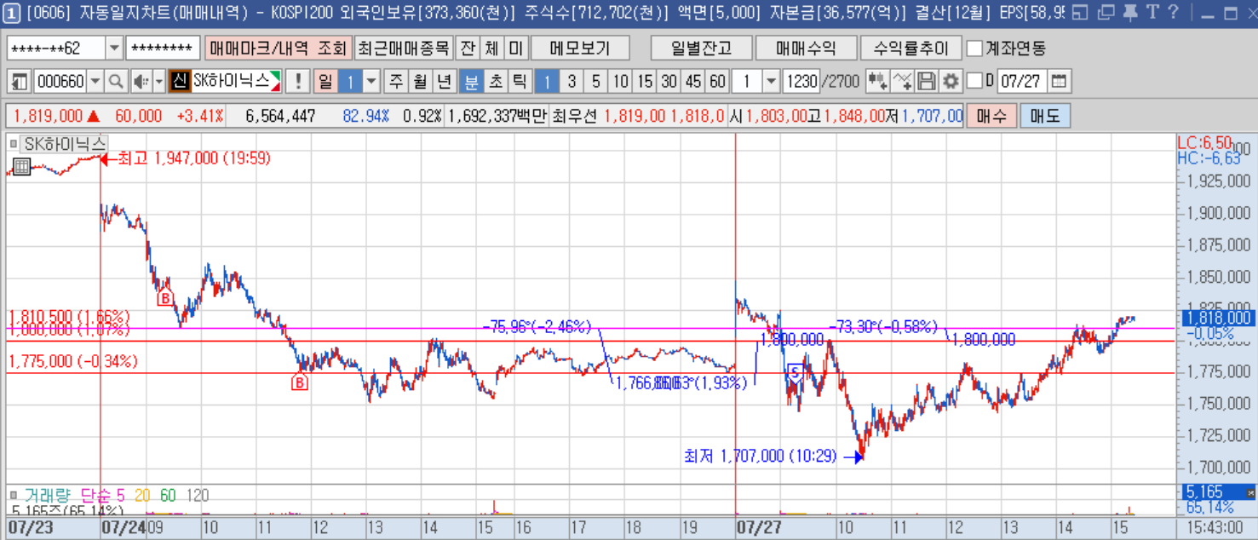The height and width of the screenshot is (540, 1258).
Task: Pin the window with pushpin icon
Action: (1130, 13)
